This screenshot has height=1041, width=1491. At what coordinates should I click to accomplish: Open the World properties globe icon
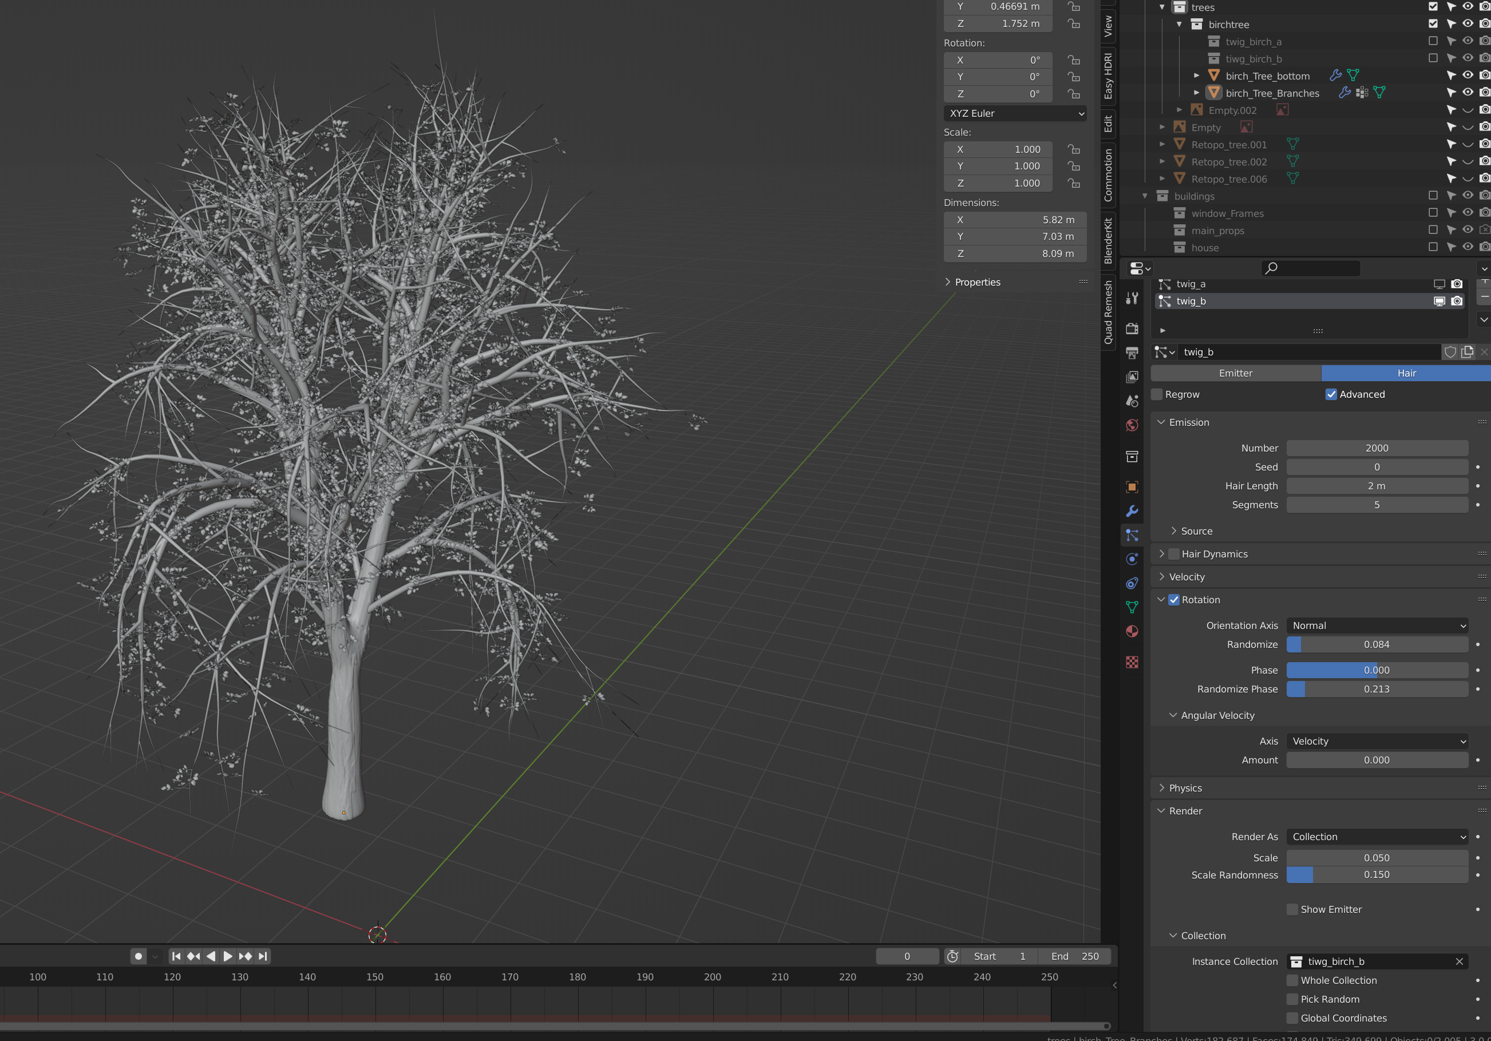pyautogui.click(x=1132, y=425)
